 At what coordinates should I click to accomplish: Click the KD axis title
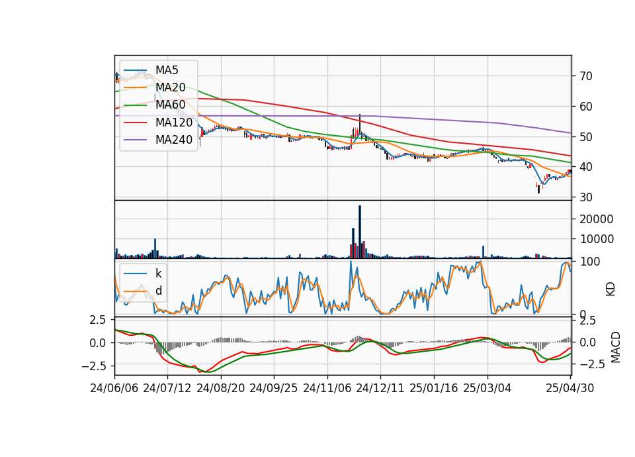point(611,289)
